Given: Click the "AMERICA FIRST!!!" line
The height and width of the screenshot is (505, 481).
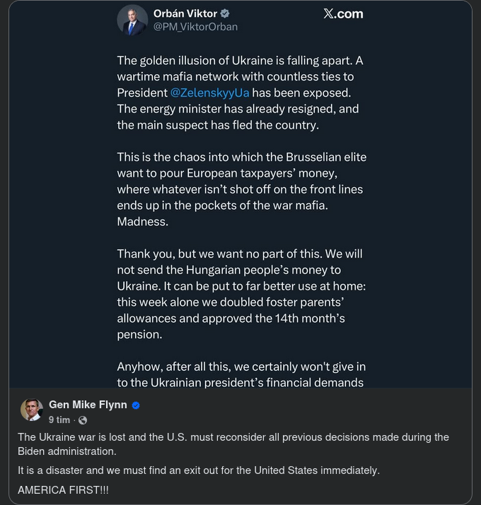Looking at the screenshot, I should [64, 489].
